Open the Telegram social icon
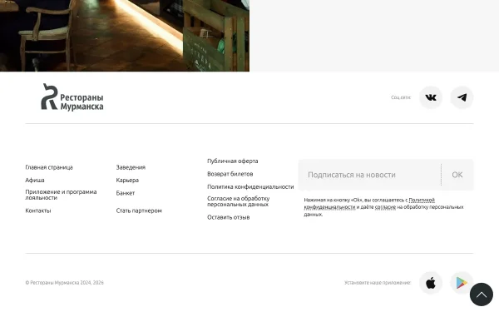This screenshot has width=499, height=312. click(x=462, y=97)
